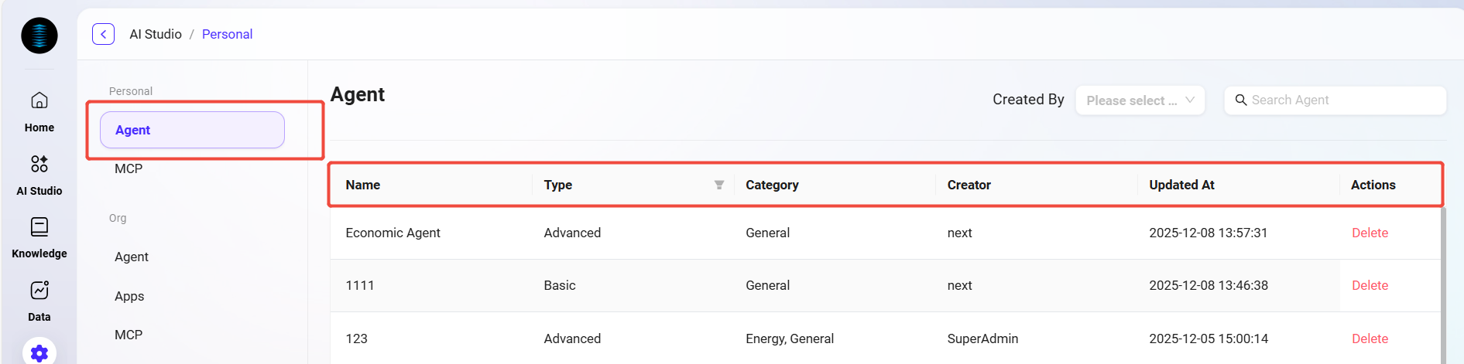Click the back arrow button
The height and width of the screenshot is (364, 1464).
[104, 34]
